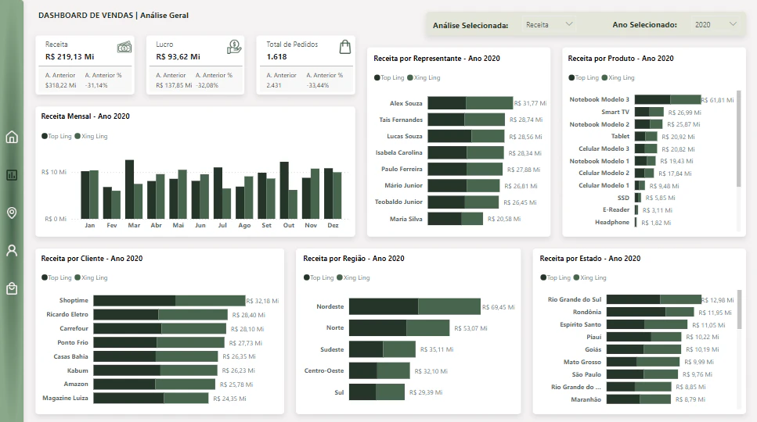Viewport: 757px width, 422px height.
Task: Click the São Paulo state label
Action: point(586,374)
